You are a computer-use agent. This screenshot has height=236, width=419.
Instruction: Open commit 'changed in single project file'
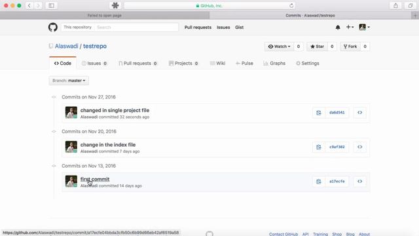[x=115, y=110]
